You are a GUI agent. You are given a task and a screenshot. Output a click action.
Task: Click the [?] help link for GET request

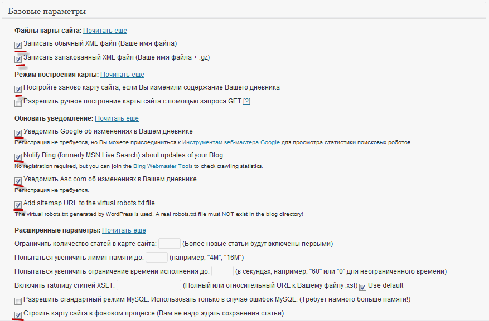click(x=246, y=101)
